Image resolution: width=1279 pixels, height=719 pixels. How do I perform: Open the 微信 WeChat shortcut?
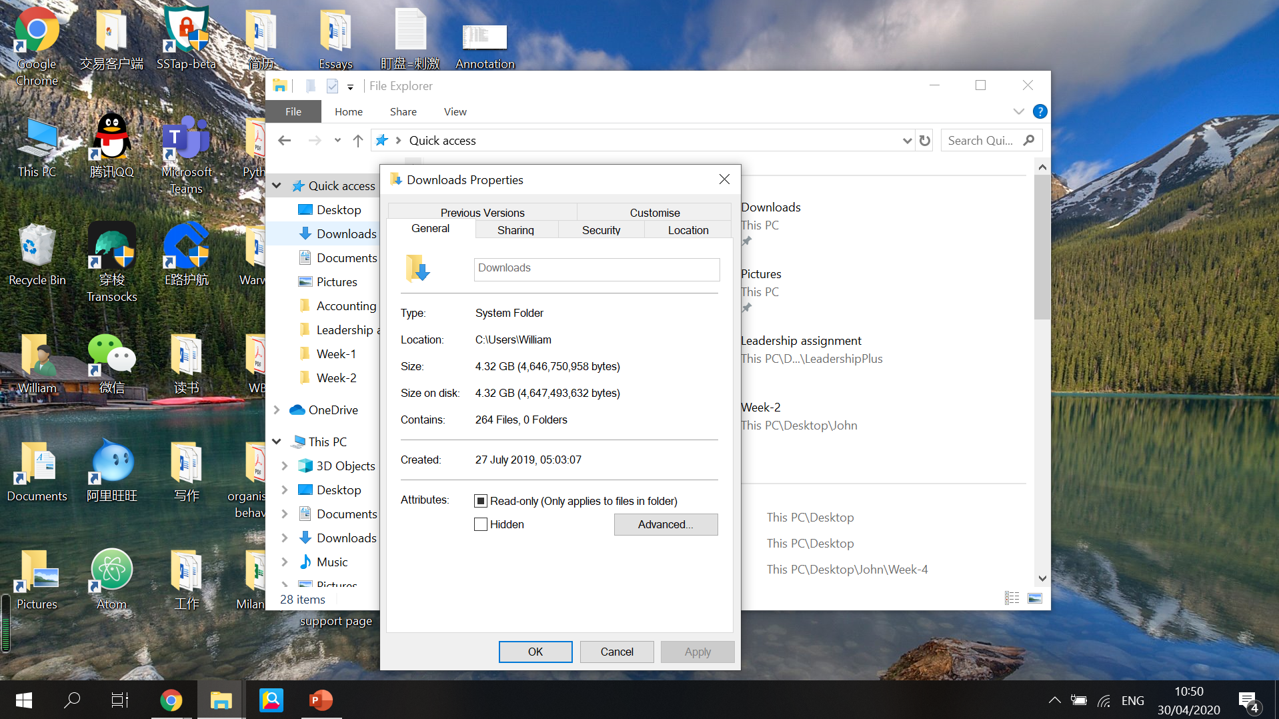tap(112, 364)
